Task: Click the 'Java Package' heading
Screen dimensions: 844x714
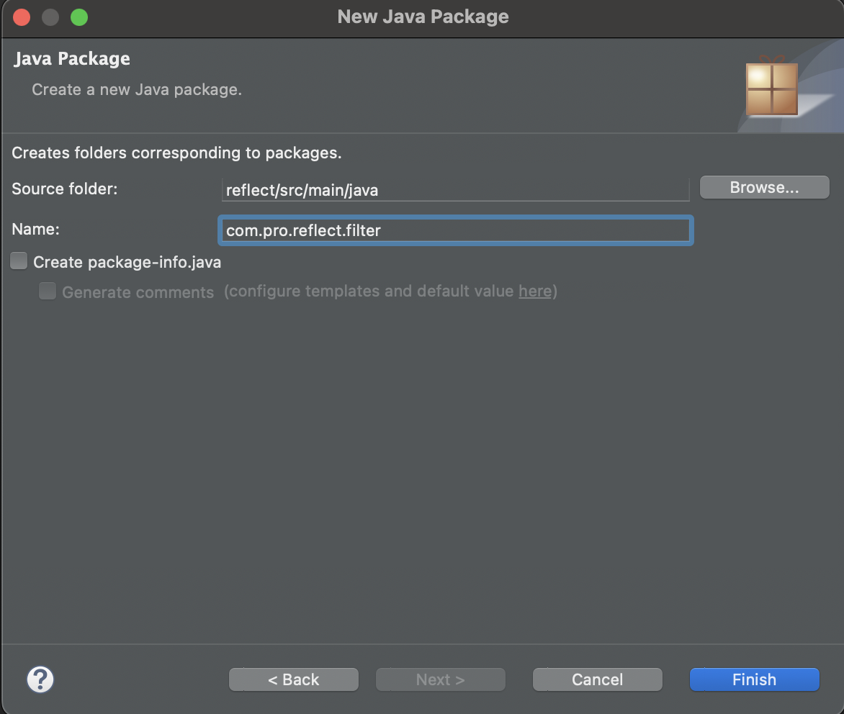Action: [x=72, y=58]
